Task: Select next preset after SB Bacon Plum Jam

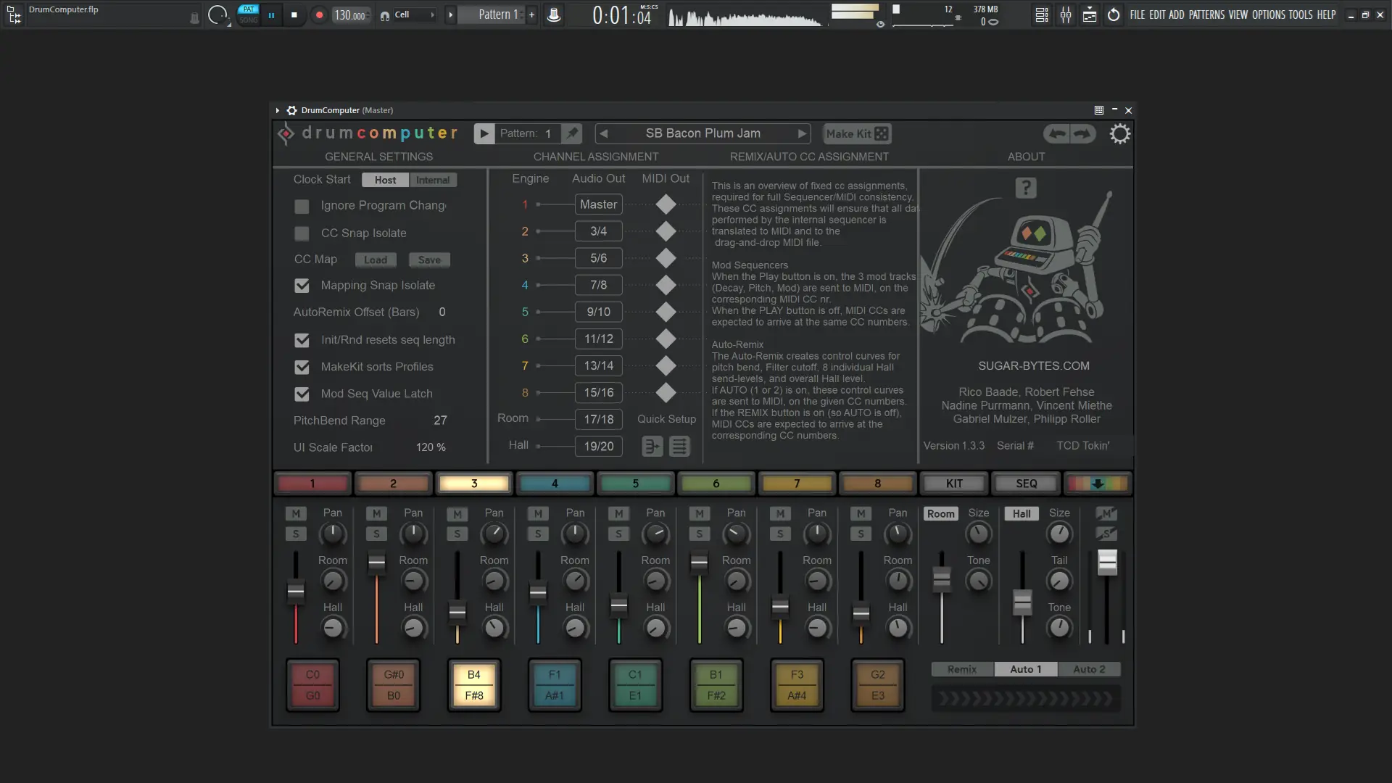Action: pos(801,133)
